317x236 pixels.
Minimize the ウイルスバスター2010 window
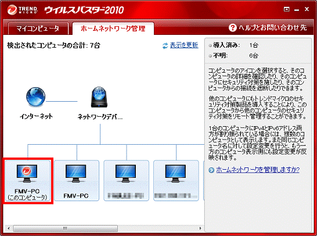coord(297,10)
